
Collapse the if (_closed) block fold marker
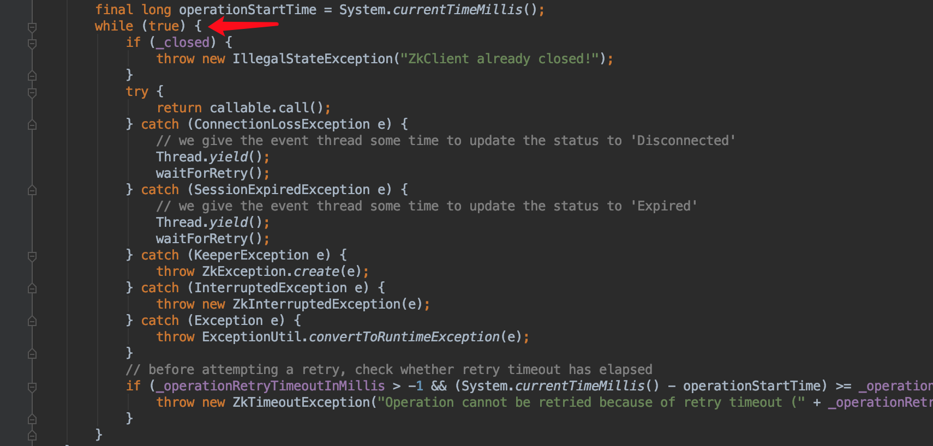pos(32,43)
